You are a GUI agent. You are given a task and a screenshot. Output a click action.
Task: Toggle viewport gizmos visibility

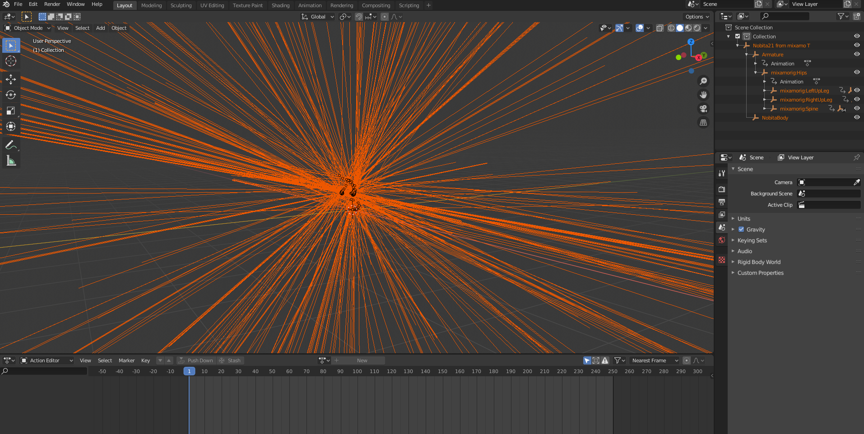[x=619, y=28]
